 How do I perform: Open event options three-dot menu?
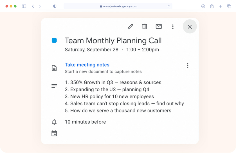(173, 27)
